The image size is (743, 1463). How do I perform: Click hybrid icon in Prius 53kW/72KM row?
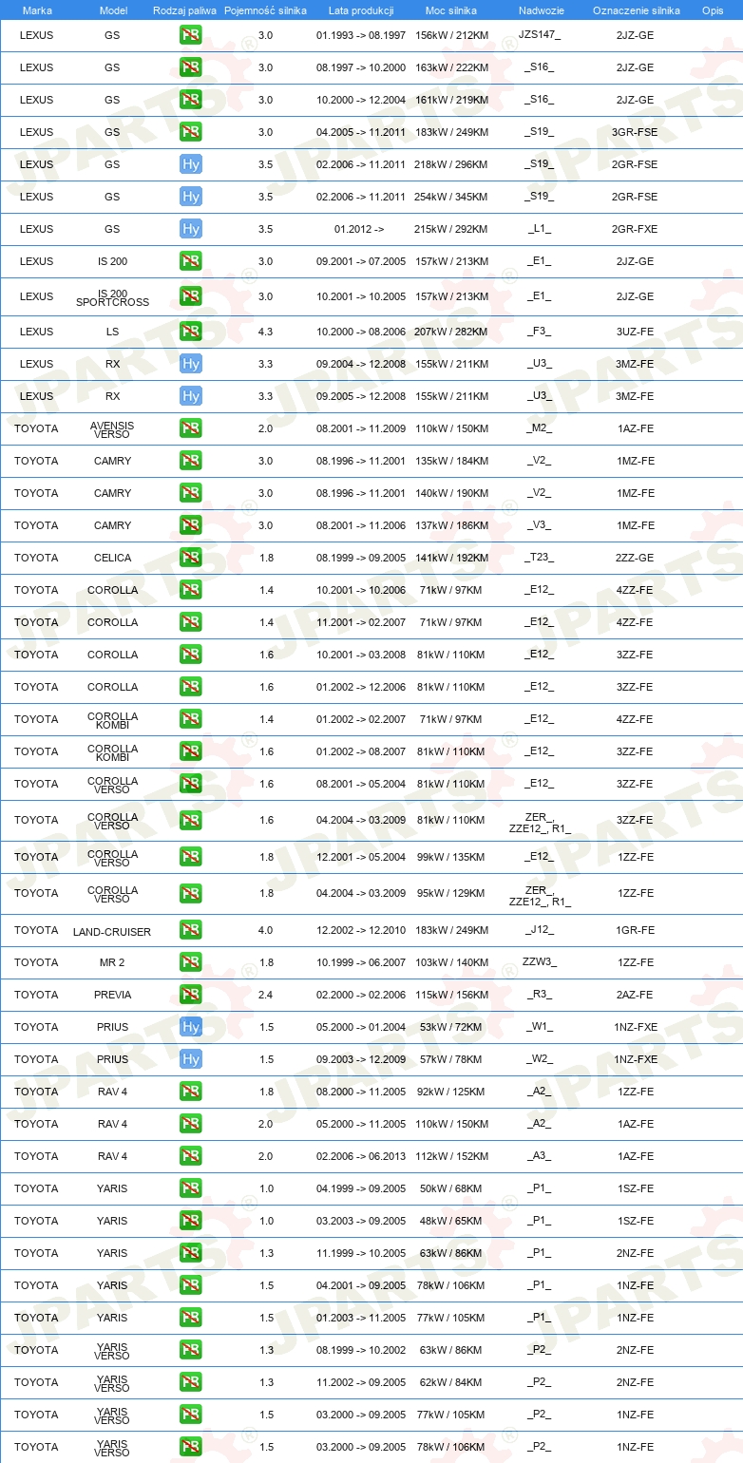[190, 1027]
